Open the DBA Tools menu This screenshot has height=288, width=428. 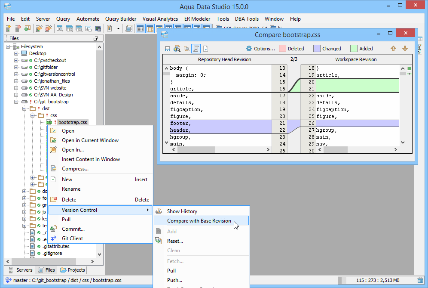247,19
